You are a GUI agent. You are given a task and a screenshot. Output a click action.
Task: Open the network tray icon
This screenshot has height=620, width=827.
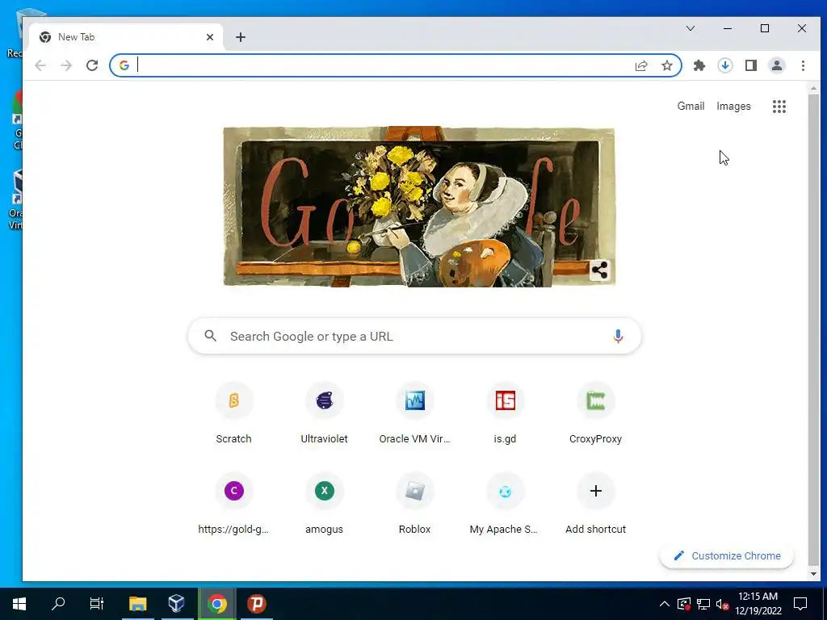click(703, 604)
